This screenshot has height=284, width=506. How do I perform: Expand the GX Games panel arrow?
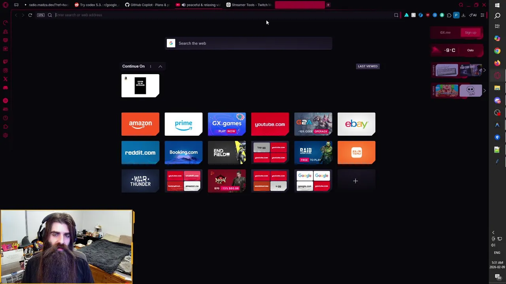tap(484, 70)
